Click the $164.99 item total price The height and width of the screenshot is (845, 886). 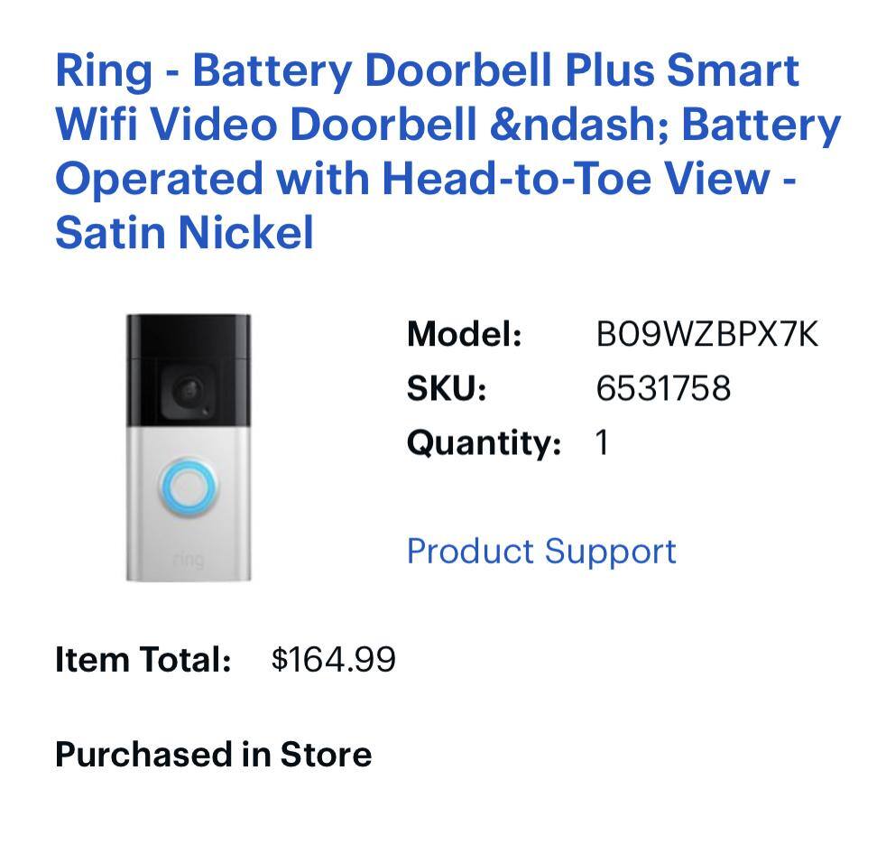click(333, 659)
